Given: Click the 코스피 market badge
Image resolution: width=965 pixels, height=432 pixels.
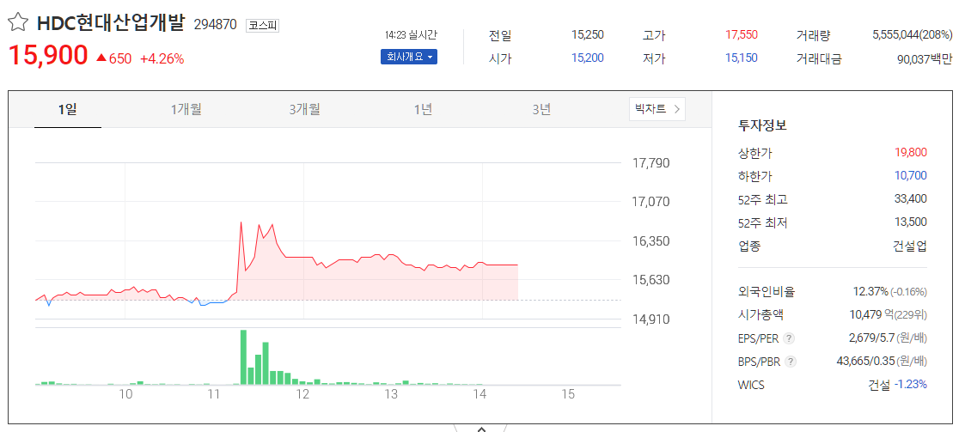Looking at the screenshot, I should tap(262, 25).
